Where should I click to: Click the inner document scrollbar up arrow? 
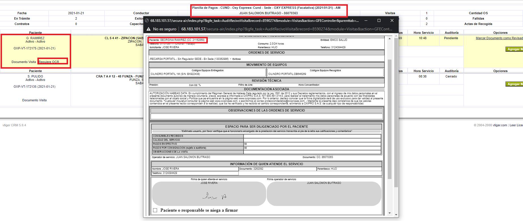(x=389, y=39)
